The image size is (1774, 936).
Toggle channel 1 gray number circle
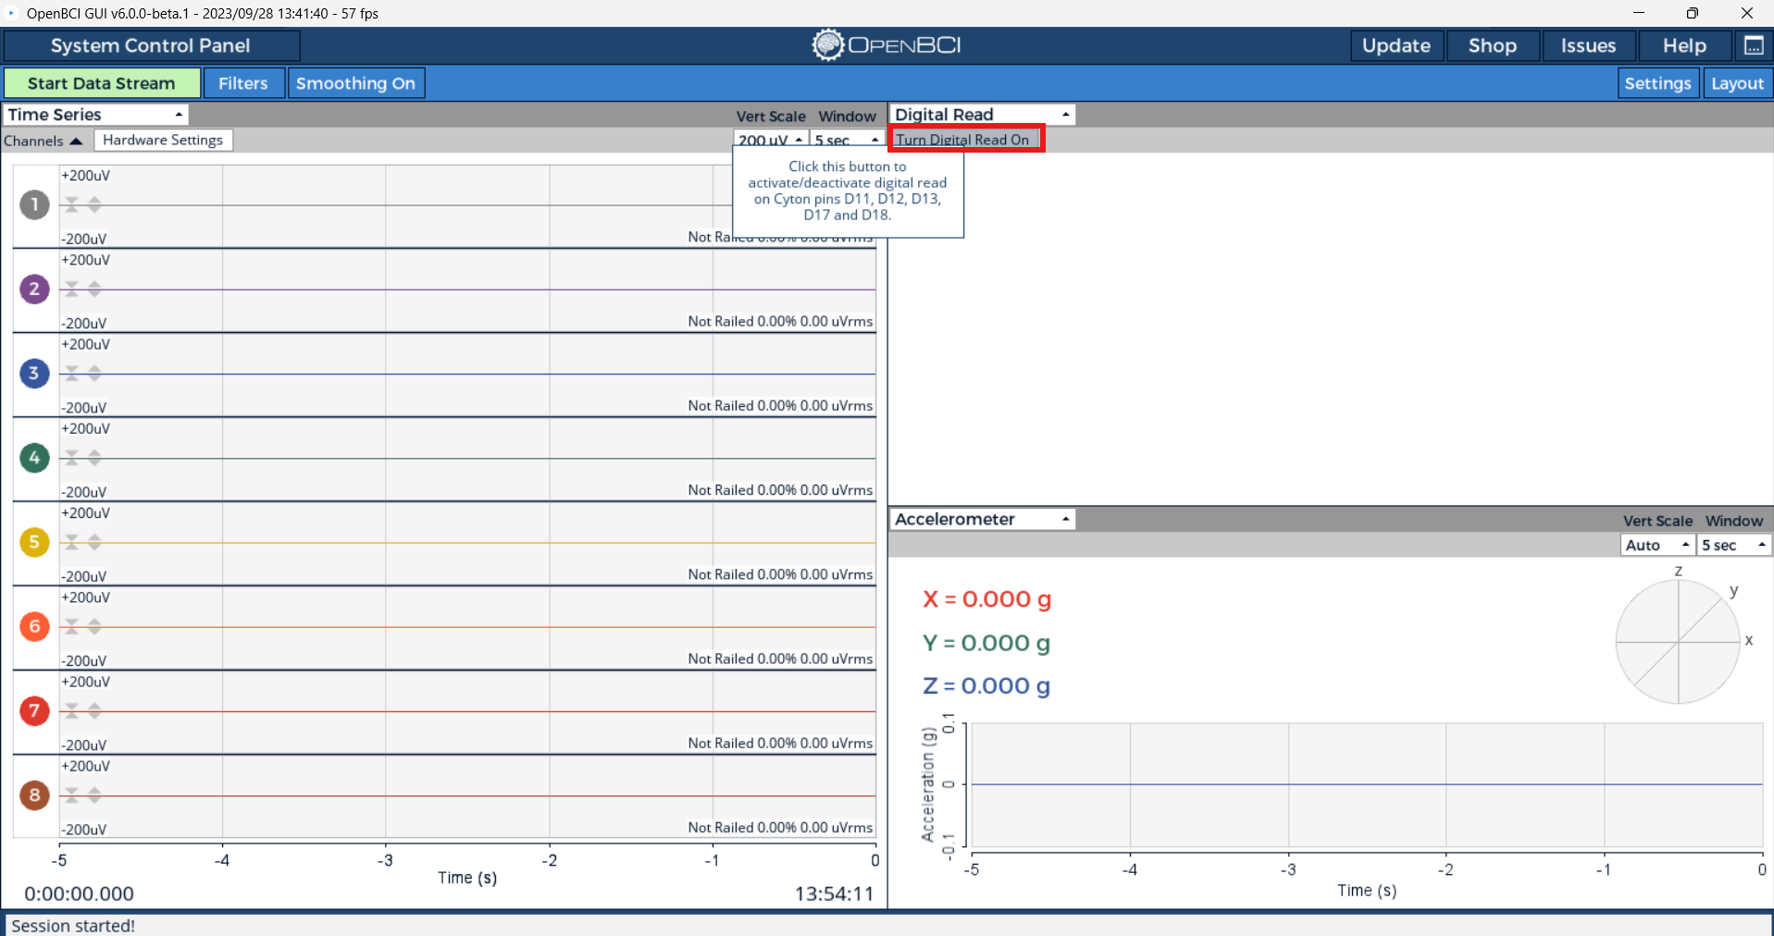pyautogui.click(x=34, y=204)
